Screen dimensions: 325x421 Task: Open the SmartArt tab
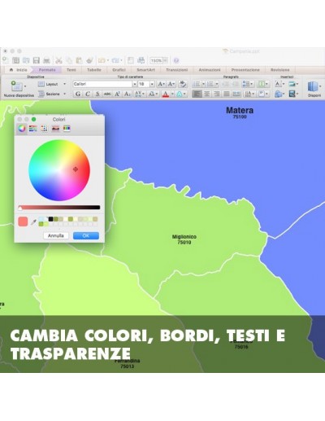point(145,70)
